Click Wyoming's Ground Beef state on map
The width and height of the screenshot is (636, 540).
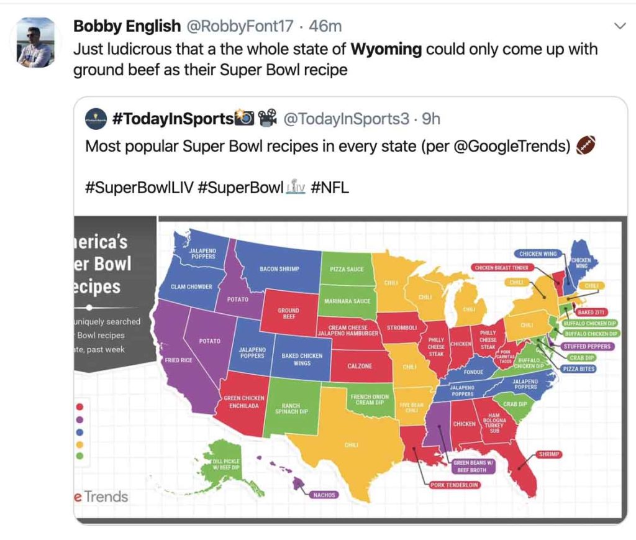click(x=289, y=311)
